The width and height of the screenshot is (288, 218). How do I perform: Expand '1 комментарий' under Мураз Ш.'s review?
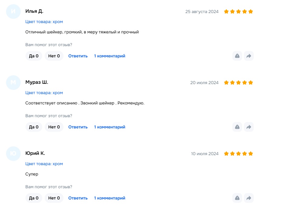pos(110,127)
